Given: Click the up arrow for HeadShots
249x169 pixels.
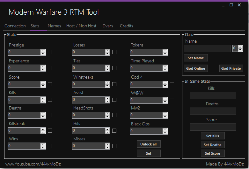Looking at the screenshot, I should click(107, 114).
